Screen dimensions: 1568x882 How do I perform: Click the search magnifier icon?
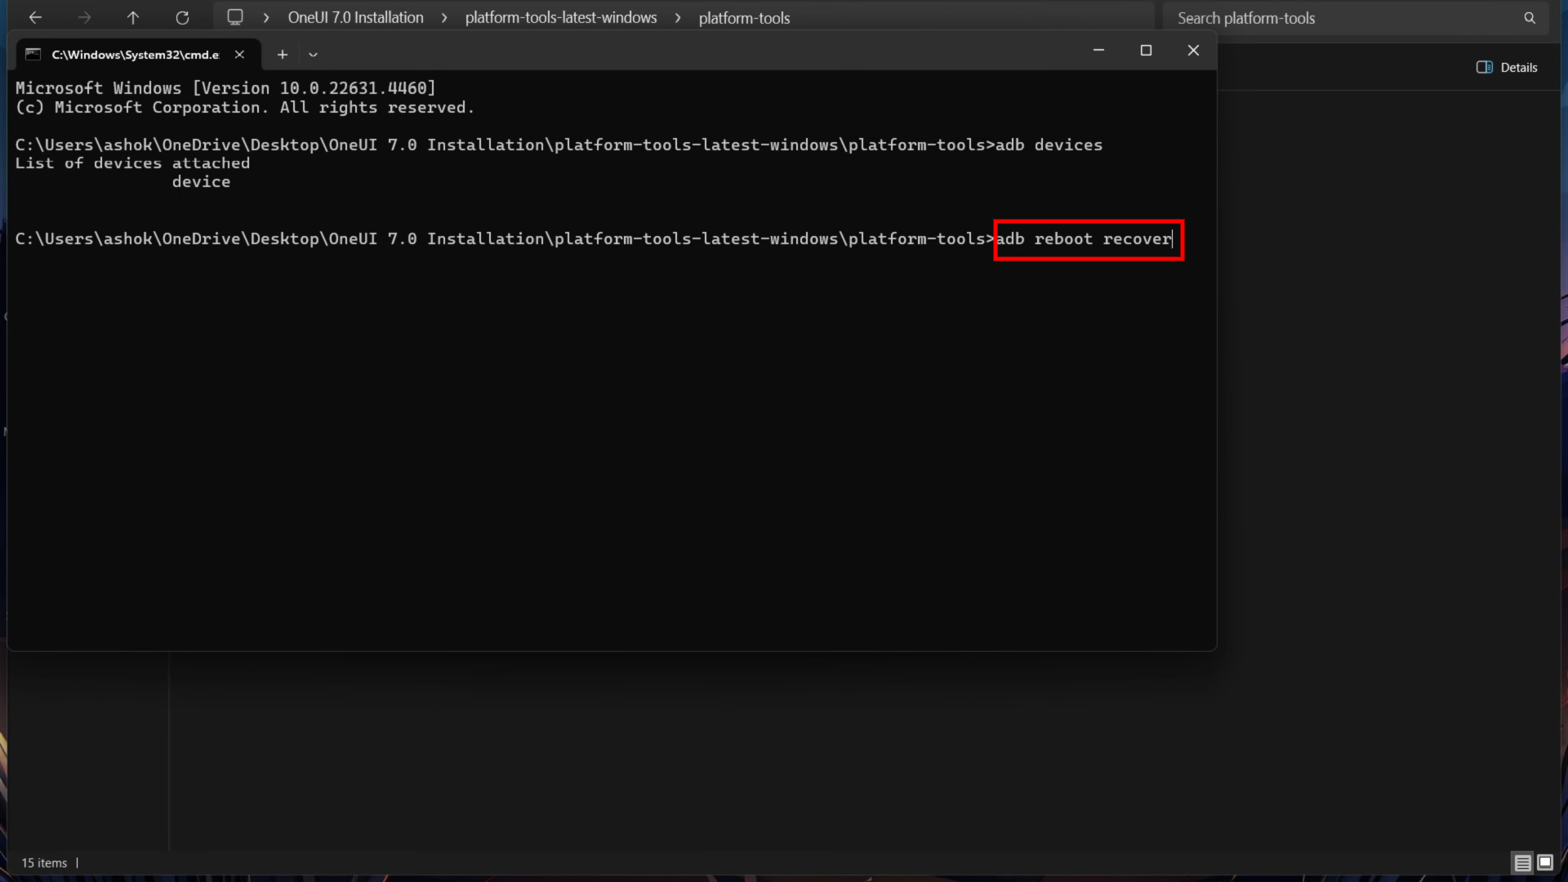1529,18
